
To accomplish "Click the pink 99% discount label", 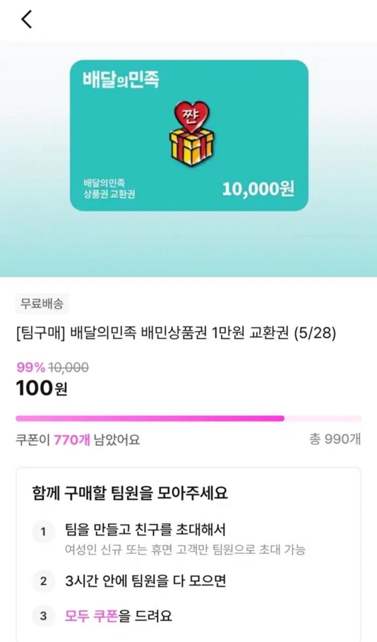I will (31, 368).
